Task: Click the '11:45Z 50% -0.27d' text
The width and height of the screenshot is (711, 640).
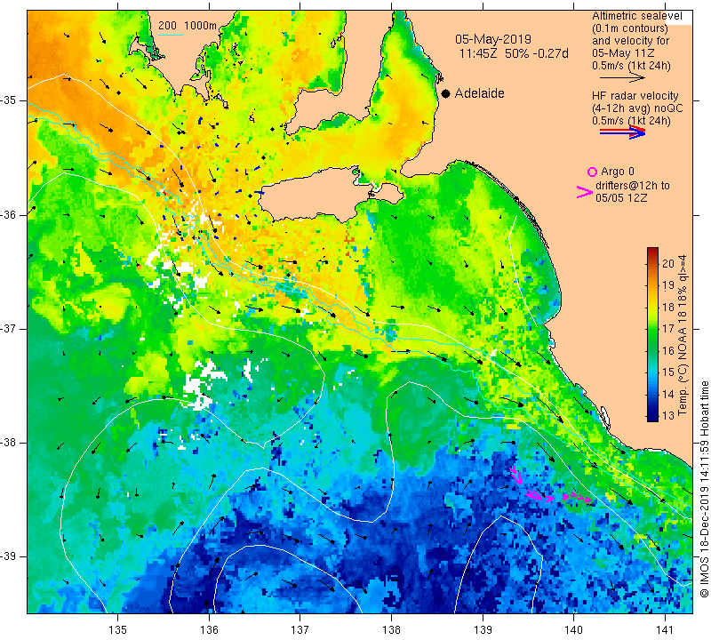Action: click(x=514, y=54)
